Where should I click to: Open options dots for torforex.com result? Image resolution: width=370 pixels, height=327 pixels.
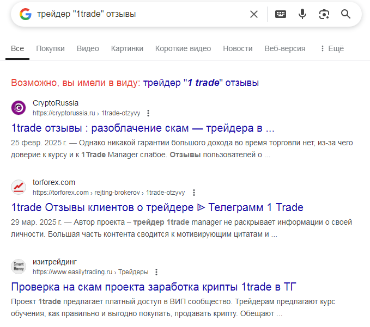(194, 193)
